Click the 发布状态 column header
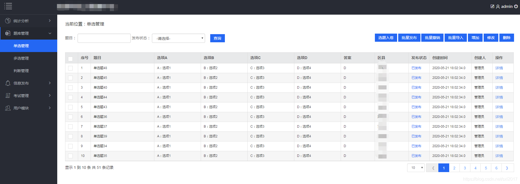This screenshot has width=520, height=184. (x=419, y=58)
